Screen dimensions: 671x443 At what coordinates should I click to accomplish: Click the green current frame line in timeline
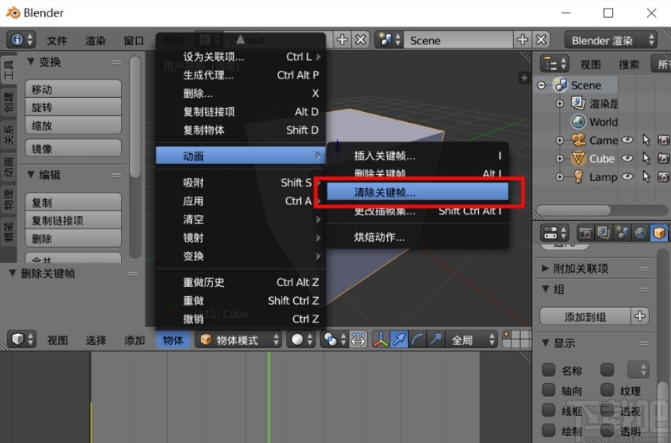269,397
